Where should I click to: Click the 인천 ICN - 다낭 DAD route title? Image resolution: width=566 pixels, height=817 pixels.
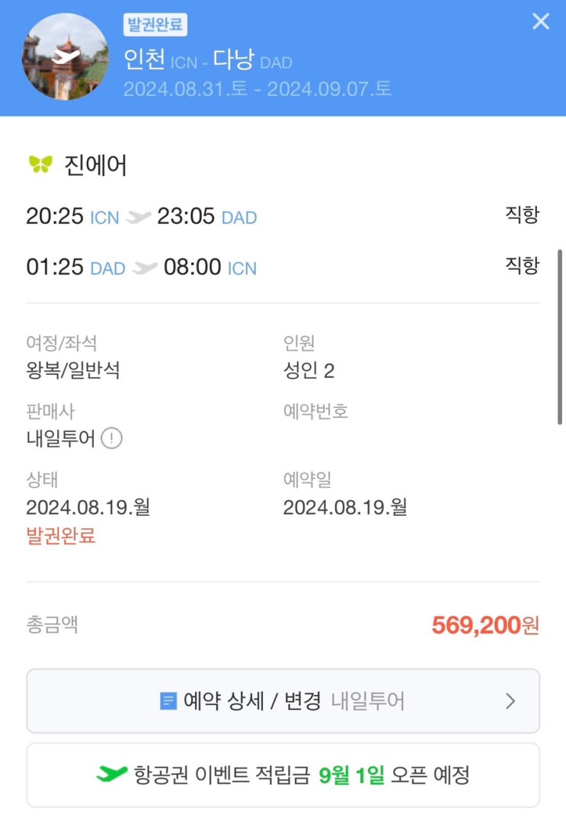207,59
